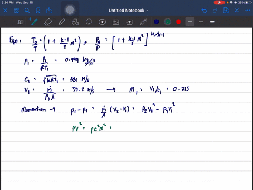This screenshot has height=190, width=253.
Task: Select the Pen tool
Action: point(34,22)
